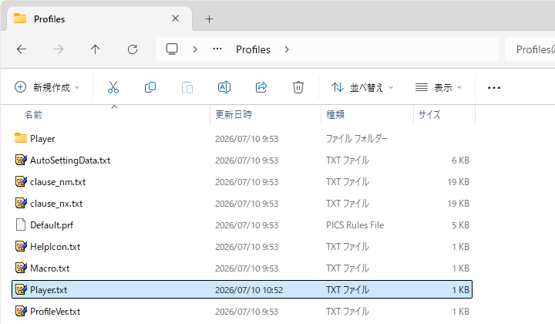Click the 6 KB size cell
Viewport: 555px width, 324px height.
(460, 160)
